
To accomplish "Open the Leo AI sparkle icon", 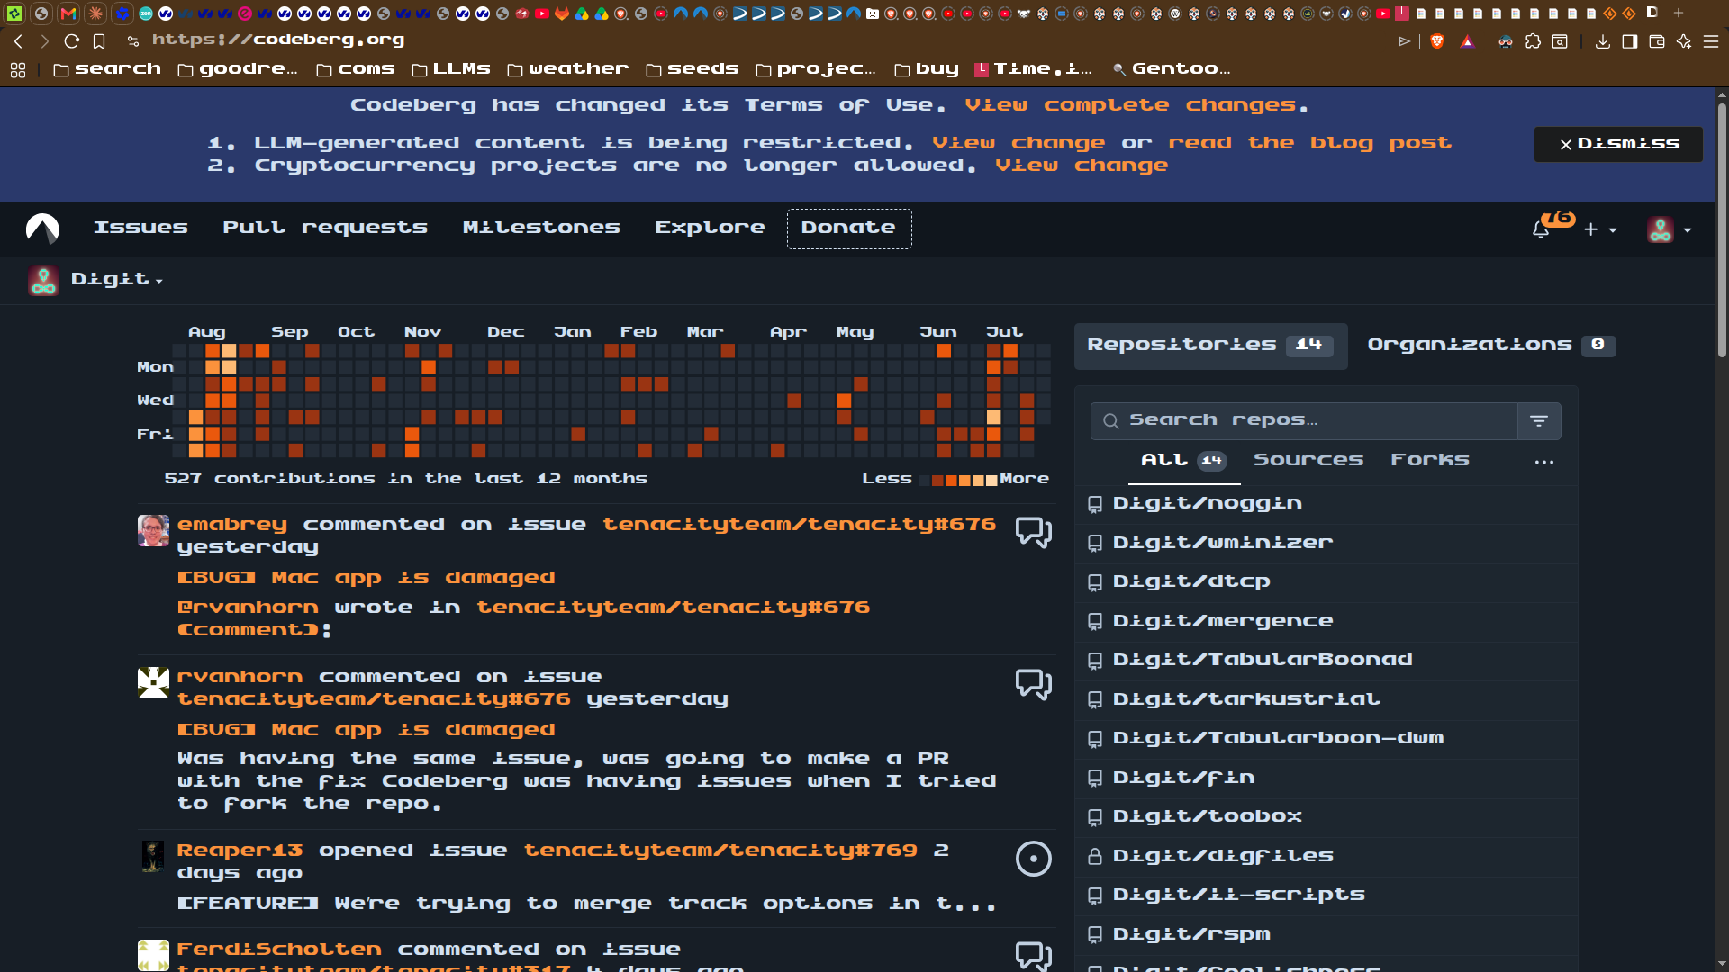I will (1684, 41).
